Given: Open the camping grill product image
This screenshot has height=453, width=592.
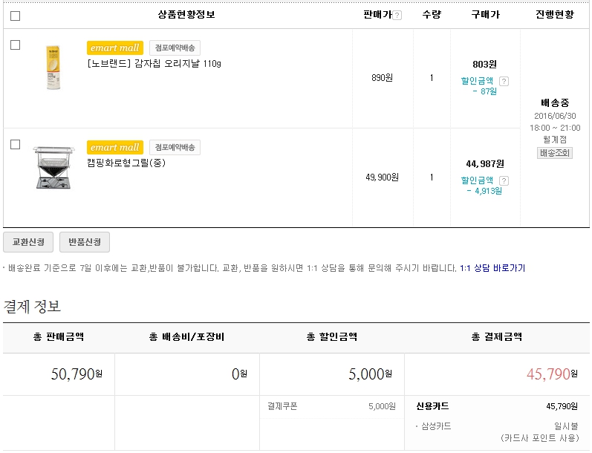Looking at the screenshot, I should (53, 168).
